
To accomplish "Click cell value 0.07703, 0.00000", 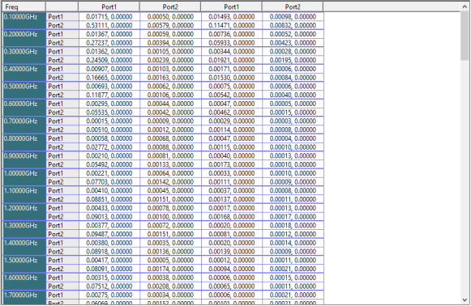I will click(109, 182).
